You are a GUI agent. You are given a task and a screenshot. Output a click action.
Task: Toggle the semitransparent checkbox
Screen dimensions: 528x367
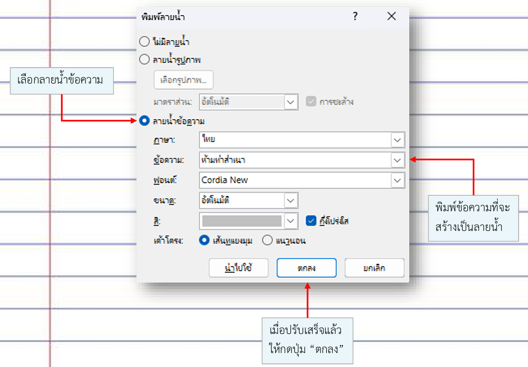pyautogui.click(x=311, y=221)
